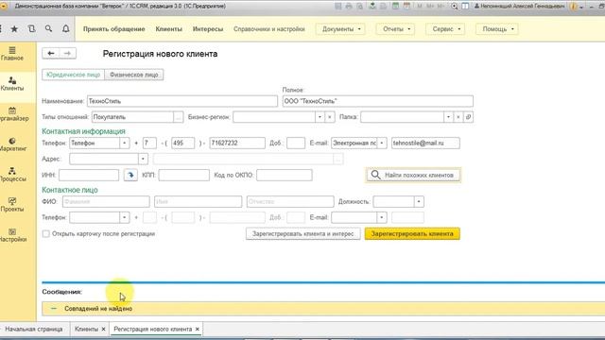Open the Клиенты section in sidebar
605x340 pixels.
tap(12, 84)
